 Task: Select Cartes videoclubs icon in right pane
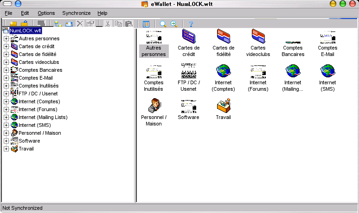click(258, 36)
